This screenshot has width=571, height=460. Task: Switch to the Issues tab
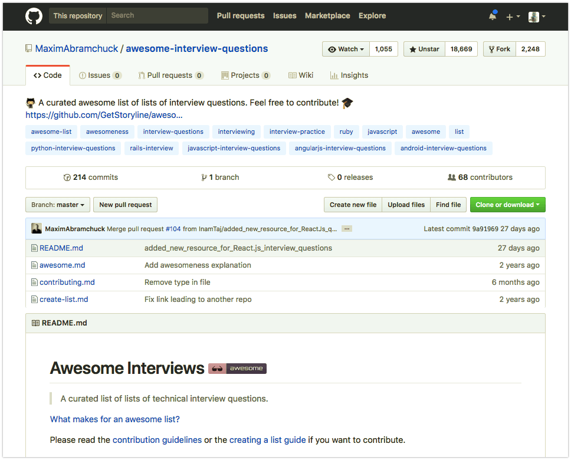pos(100,75)
